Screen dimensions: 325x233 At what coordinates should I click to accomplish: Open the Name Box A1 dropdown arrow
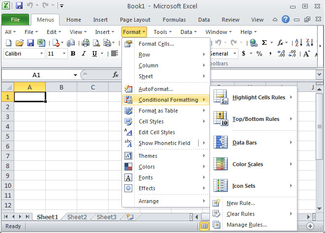point(75,75)
